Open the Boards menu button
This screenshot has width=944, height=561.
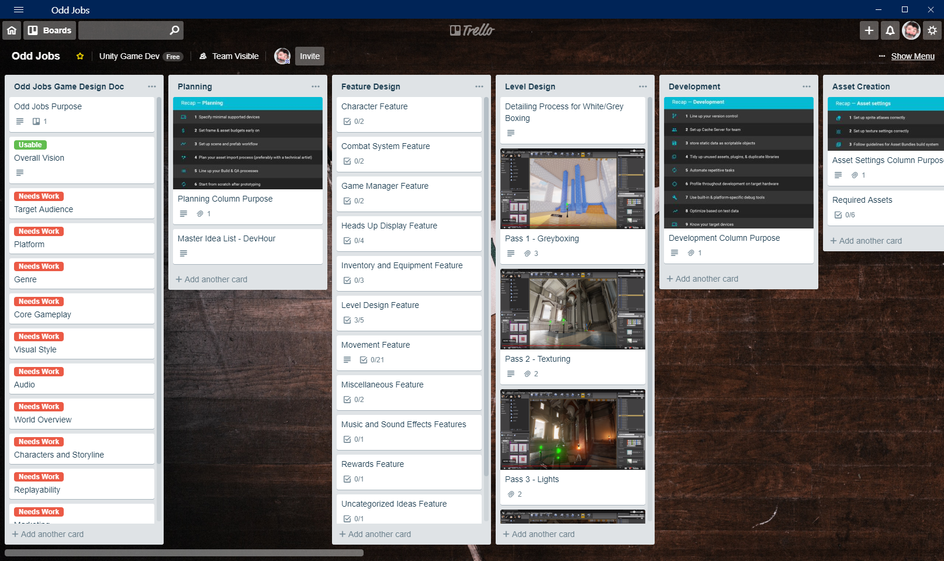click(x=50, y=30)
